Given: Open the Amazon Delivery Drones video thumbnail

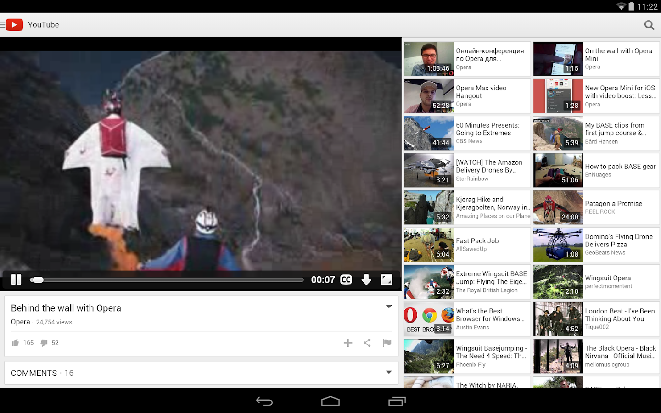Looking at the screenshot, I should click(x=429, y=170).
